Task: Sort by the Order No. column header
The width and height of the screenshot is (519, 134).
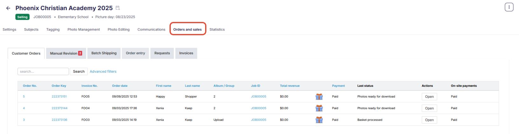Action: pyautogui.click(x=30, y=86)
